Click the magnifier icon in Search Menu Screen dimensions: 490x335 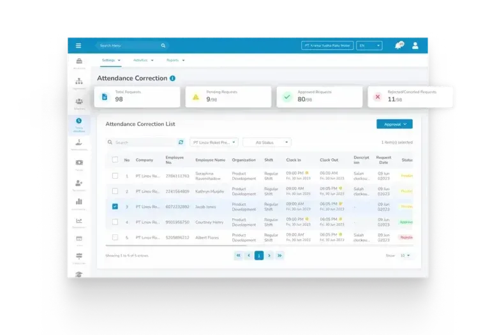click(163, 46)
